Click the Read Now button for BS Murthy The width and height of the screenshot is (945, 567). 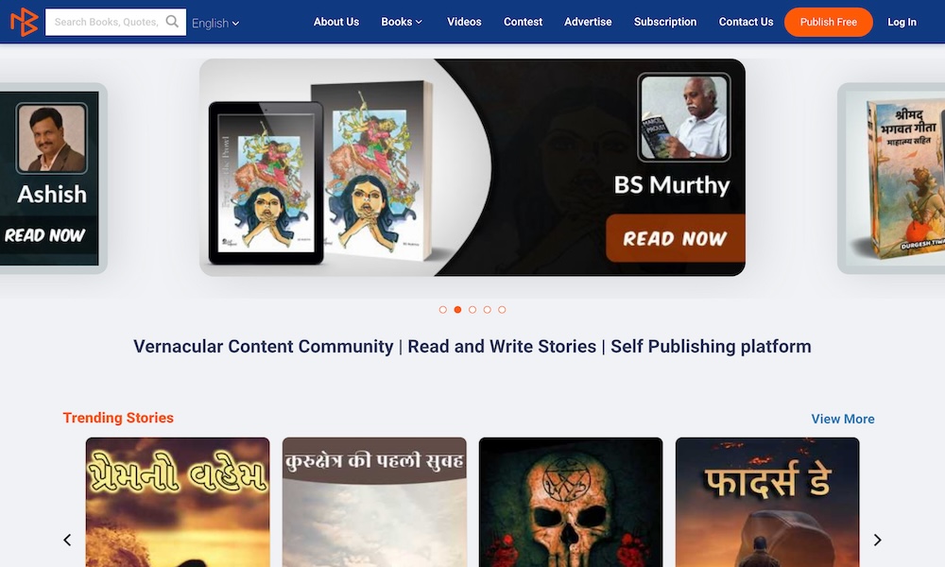pos(675,238)
